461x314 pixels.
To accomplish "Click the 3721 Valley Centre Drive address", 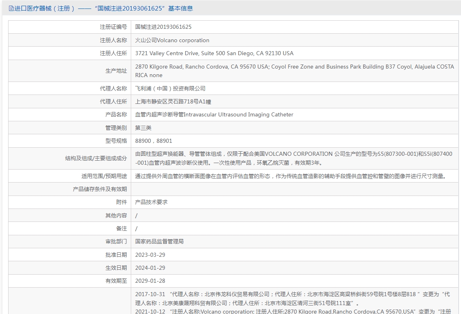I will pos(214,53).
